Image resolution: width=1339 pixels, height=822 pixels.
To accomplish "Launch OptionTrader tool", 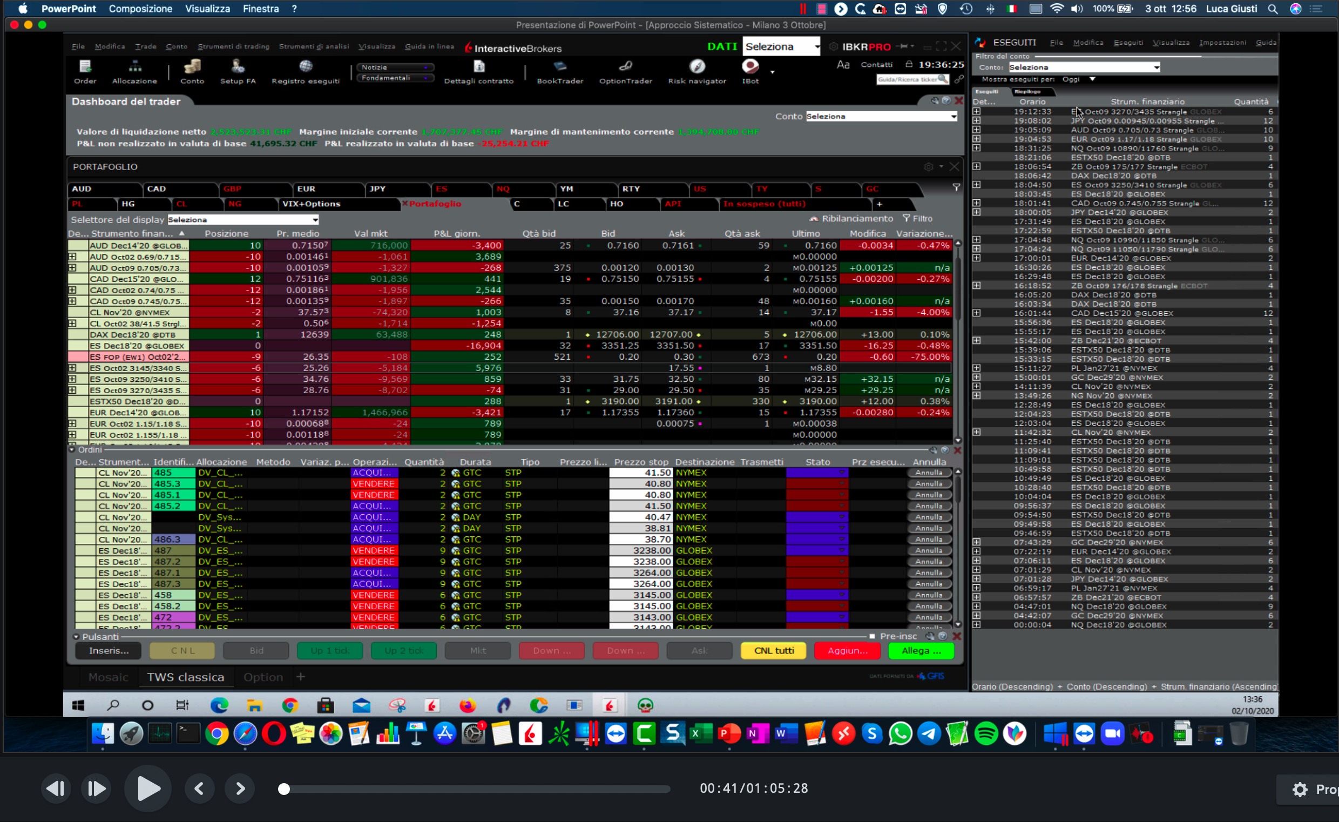I will [625, 72].
